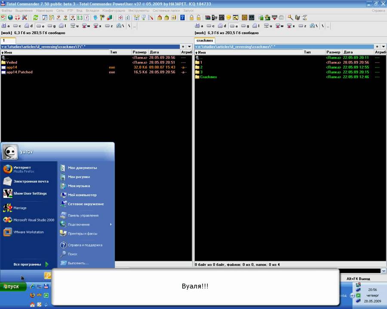Open the Файлы menu
This screenshot has width=387, height=309.
click(x=6, y=11)
